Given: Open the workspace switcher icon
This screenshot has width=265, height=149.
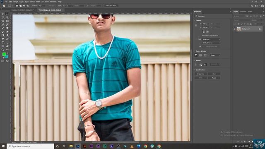Looking at the screenshot, I should pos(257,6).
